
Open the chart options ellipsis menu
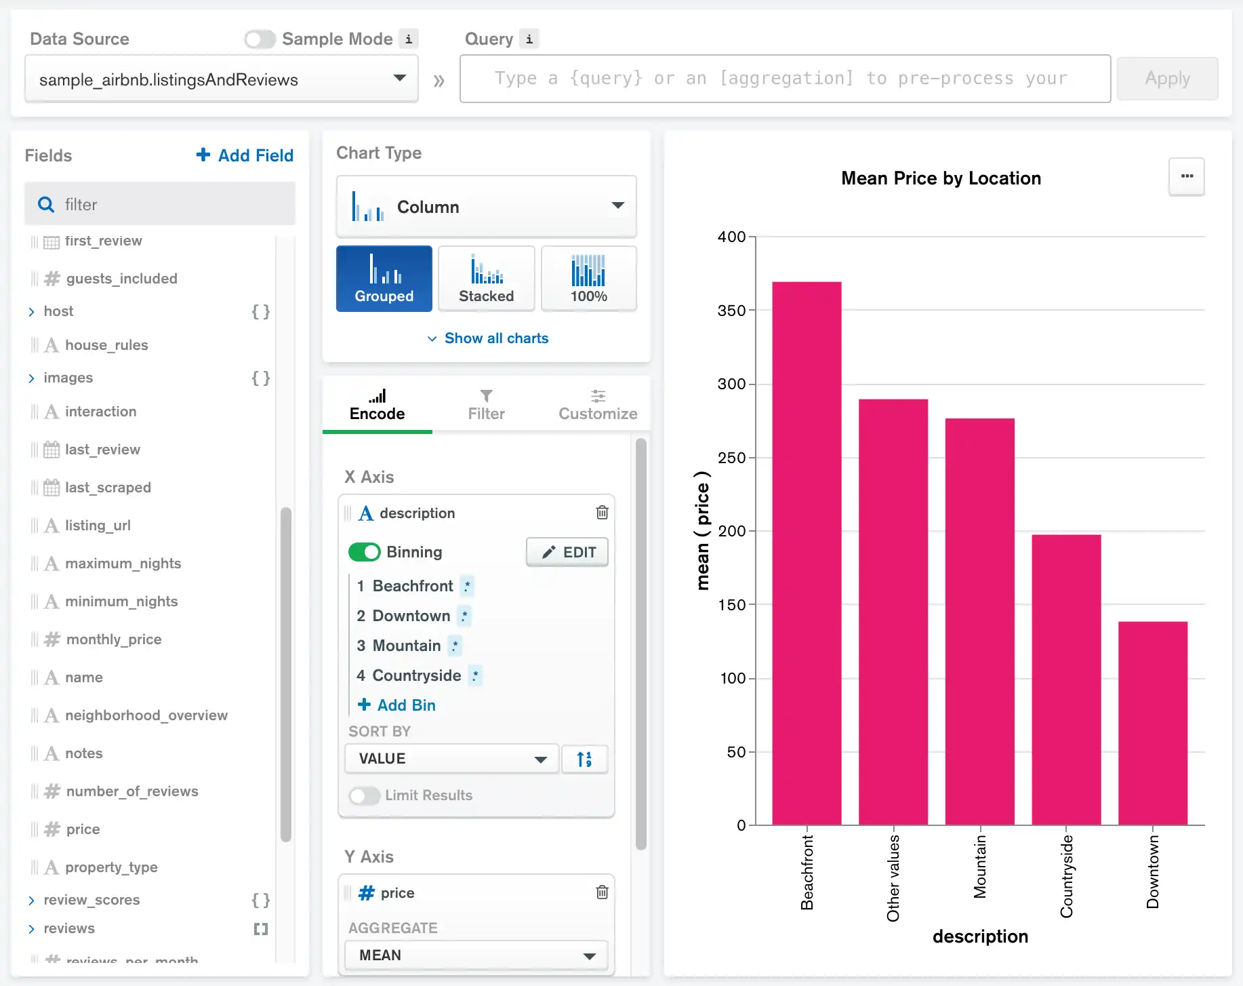coord(1186,176)
